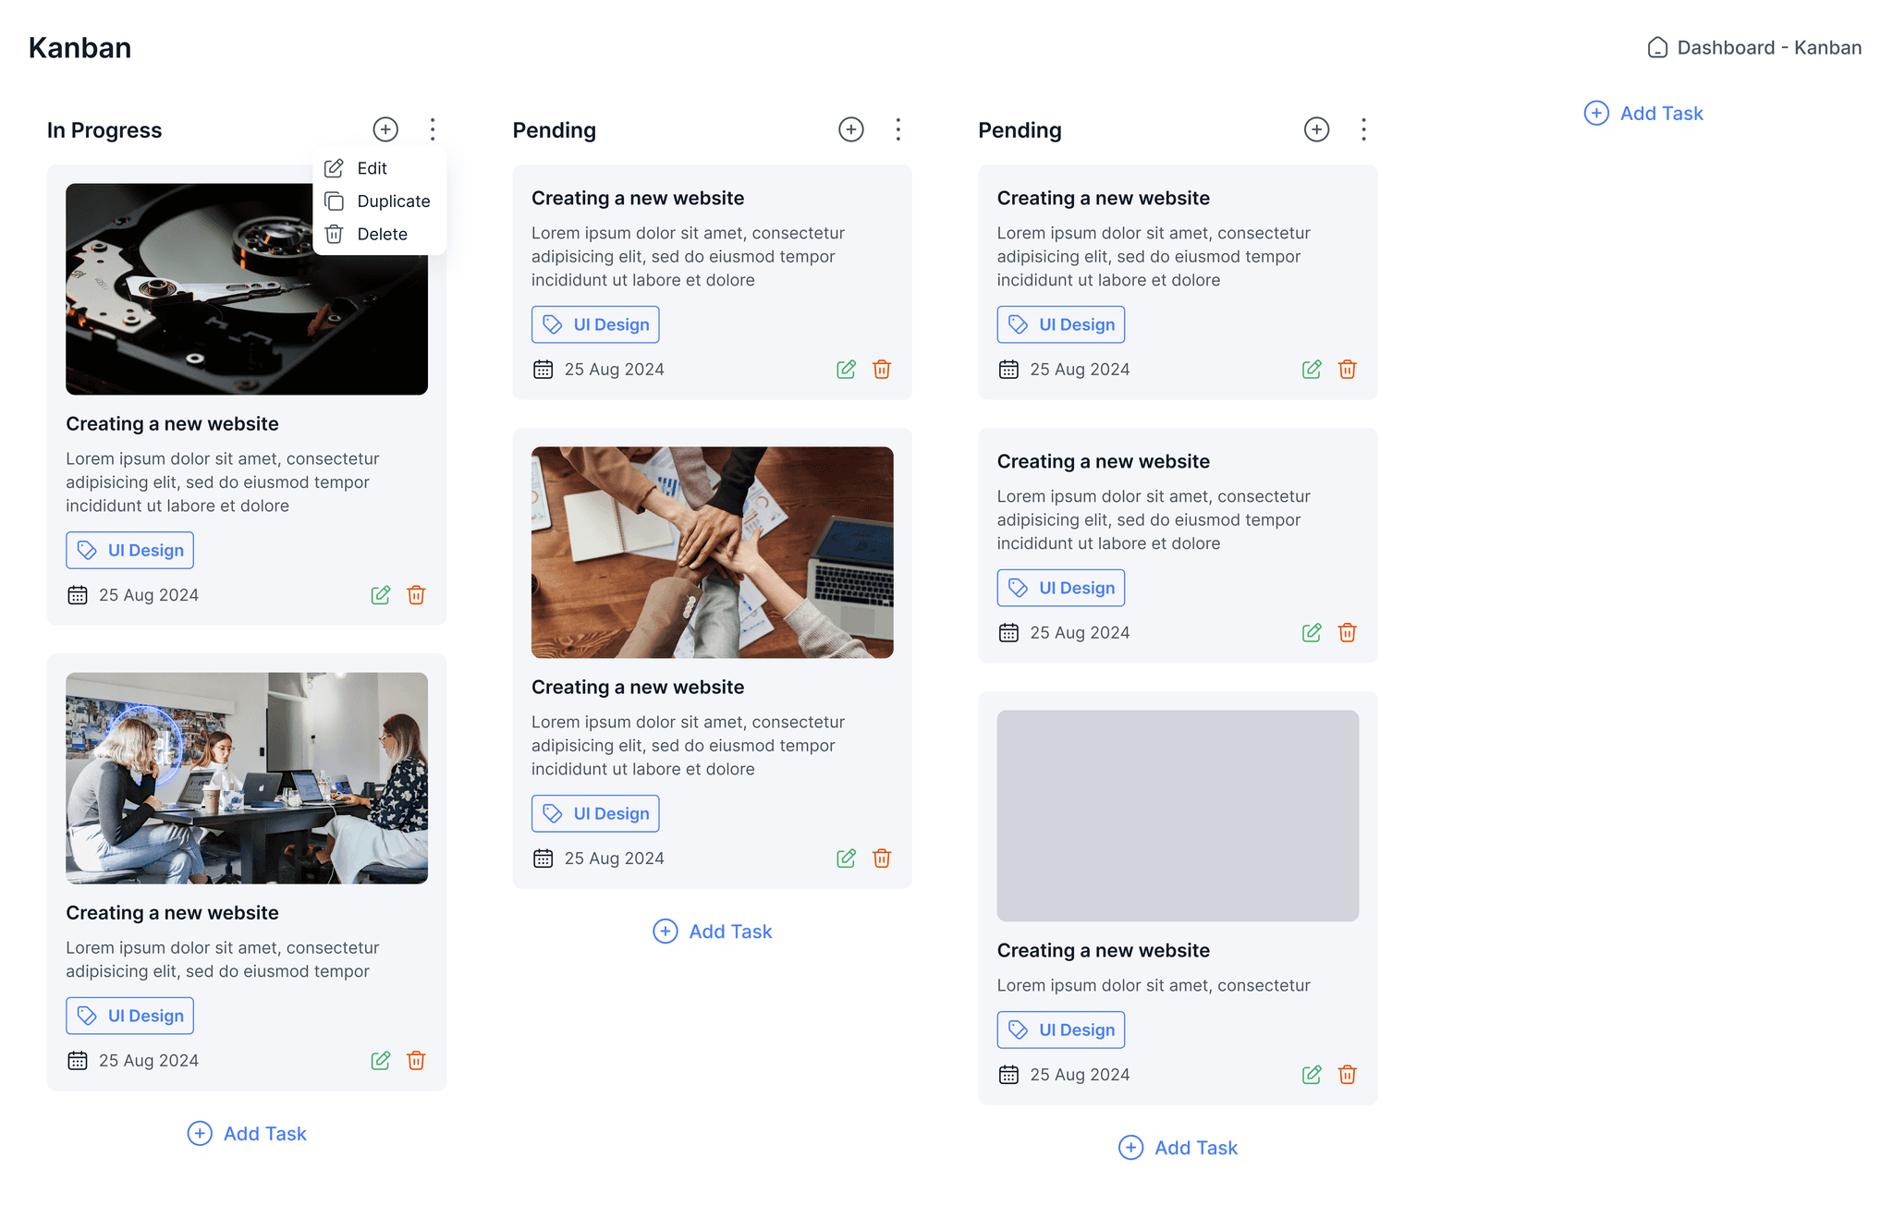Click plus icon in middle Pending header
Image resolution: width=1893 pixels, height=1218 pixels.
pyautogui.click(x=851, y=129)
